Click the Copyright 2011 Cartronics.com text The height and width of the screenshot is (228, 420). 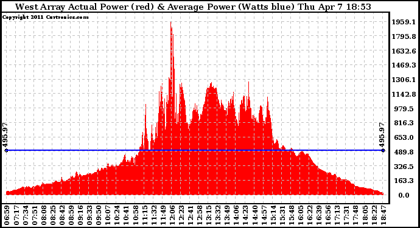[x=45, y=17]
